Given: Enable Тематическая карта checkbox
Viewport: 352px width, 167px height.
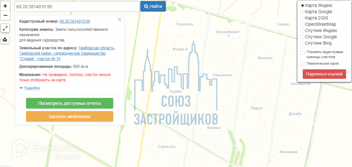Looking at the screenshot, I should pos(303,63).
